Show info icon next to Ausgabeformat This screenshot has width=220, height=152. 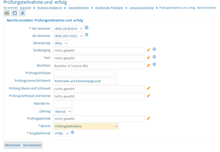(72, 132)
